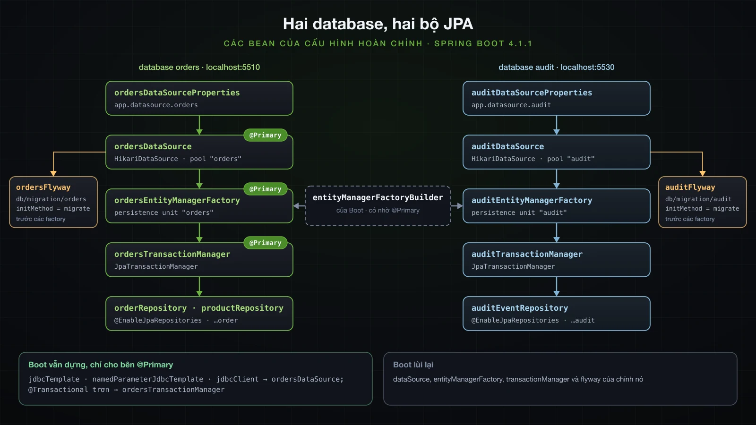The width and height of the screenshot is (756, 425).
Task: Click "db/migration/orders" path text
Action: point(51,199)
